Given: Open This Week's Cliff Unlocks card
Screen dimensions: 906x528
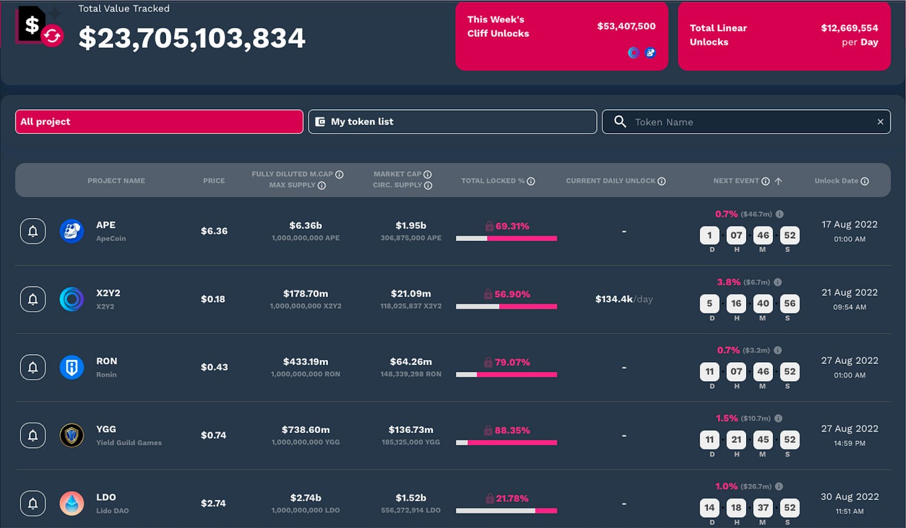Looking at the screenshot, I should [x=562, y=36].
